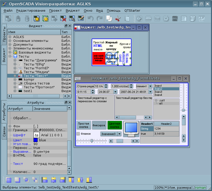Click the monitor image button in form

point(131,129)
